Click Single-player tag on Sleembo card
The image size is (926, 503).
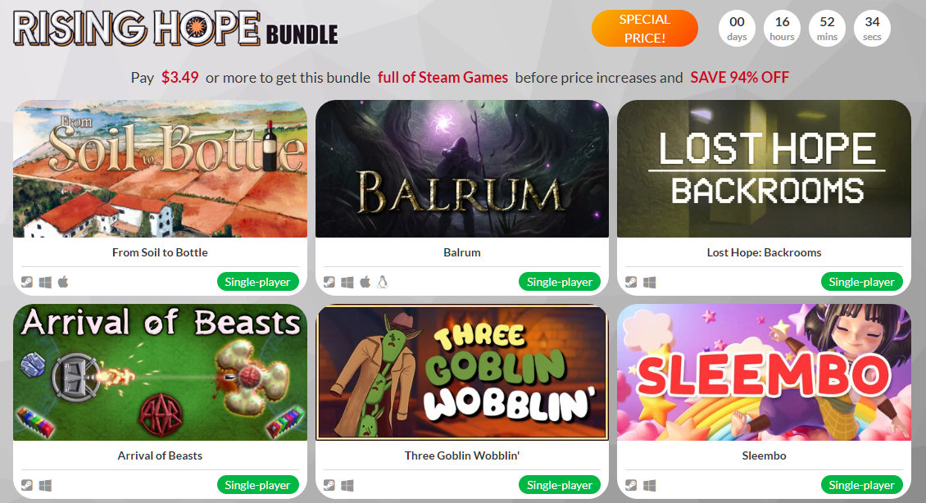tap(861, 485)
